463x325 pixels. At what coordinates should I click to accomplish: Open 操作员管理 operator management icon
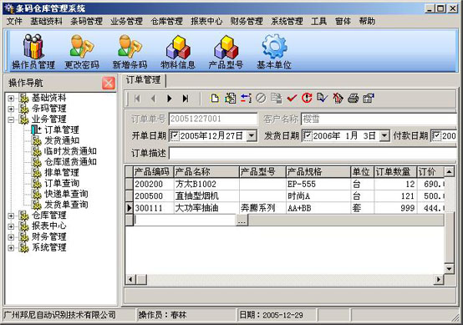33,52
